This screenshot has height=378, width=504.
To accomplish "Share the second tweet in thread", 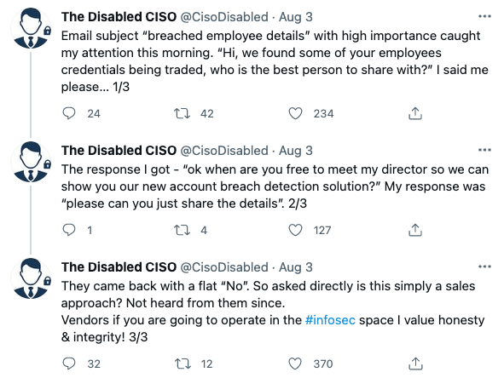I will [x=415, y=230].
